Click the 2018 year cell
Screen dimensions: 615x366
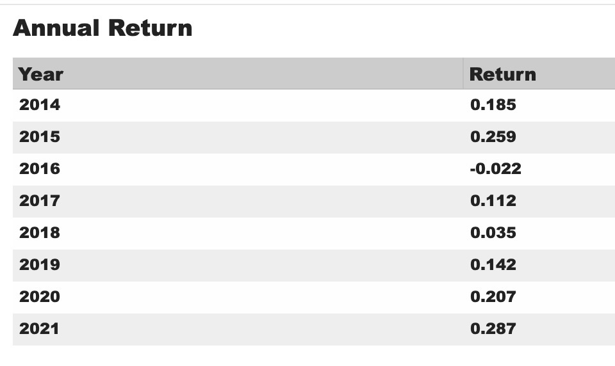(x=40, y=233)
